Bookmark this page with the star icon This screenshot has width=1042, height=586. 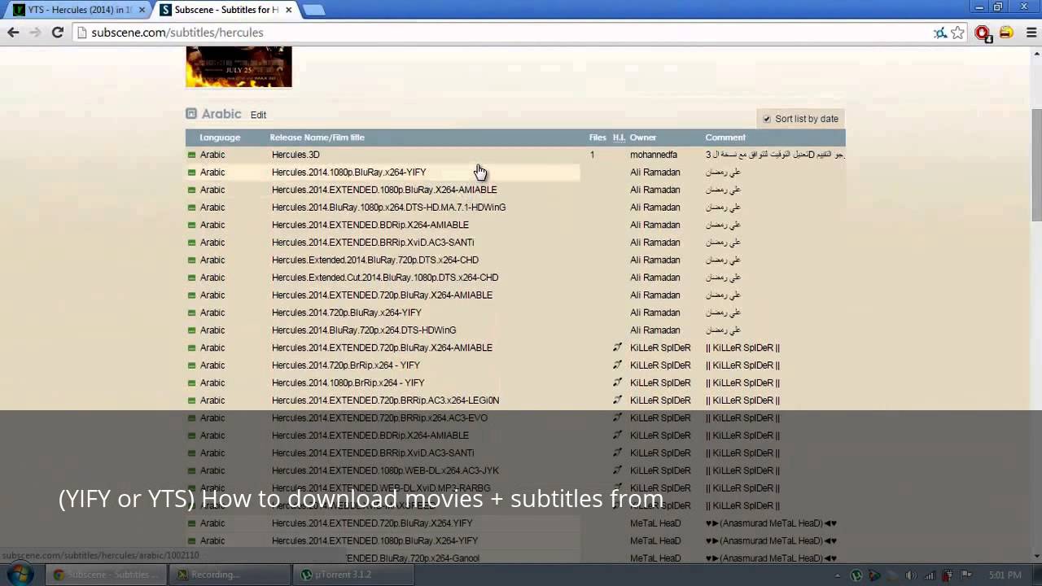[957, 33]
